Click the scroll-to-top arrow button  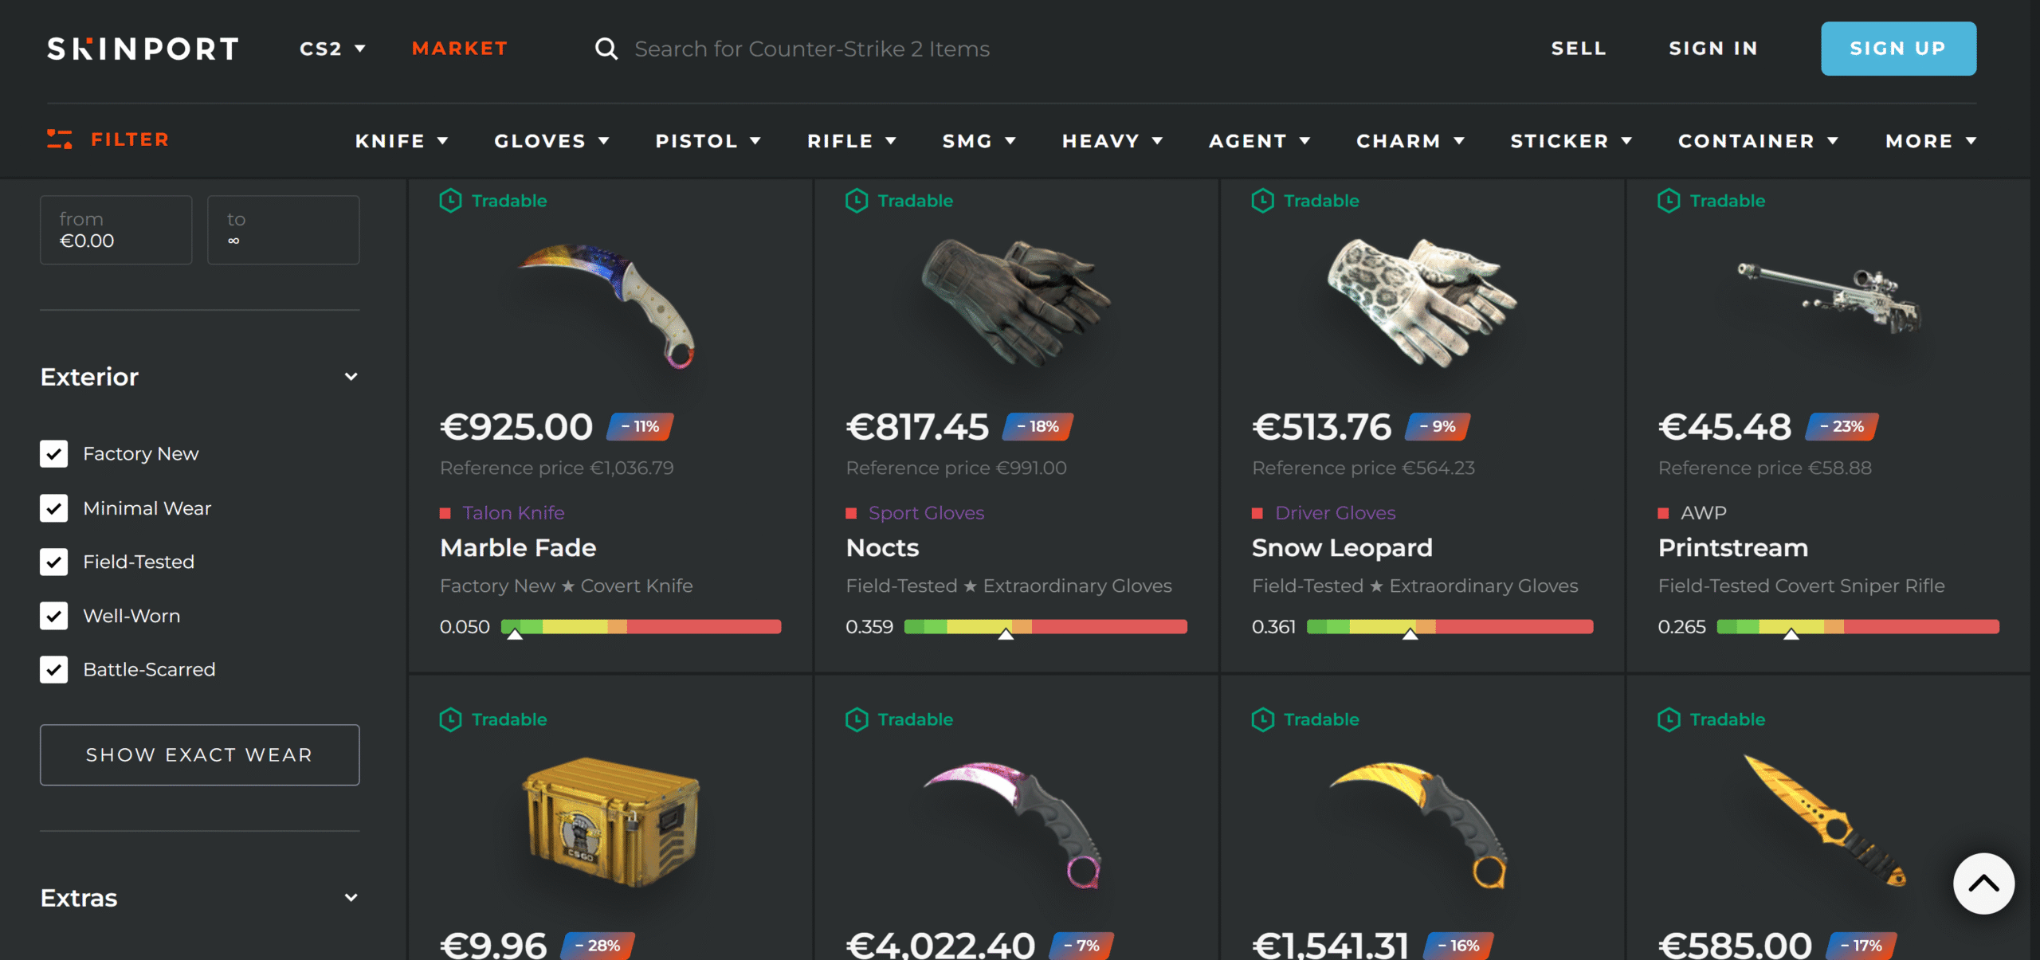click(1983, 884)
